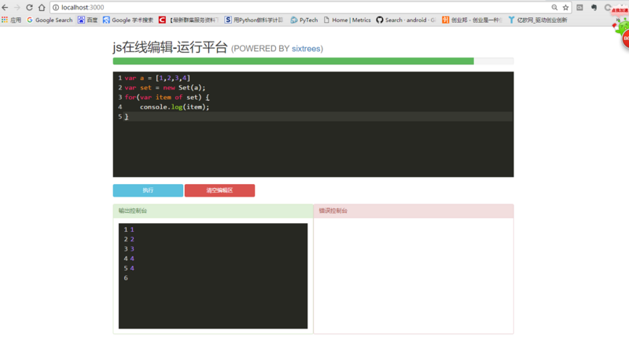
Task: Click the first extension icon right of star
Action: (579, 7)
